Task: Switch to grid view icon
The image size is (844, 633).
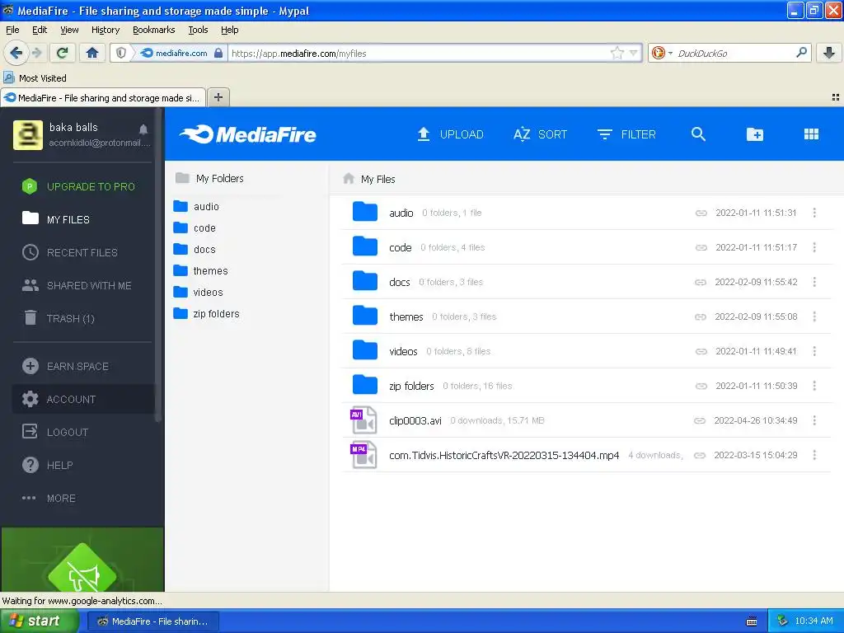Action: 811,134
